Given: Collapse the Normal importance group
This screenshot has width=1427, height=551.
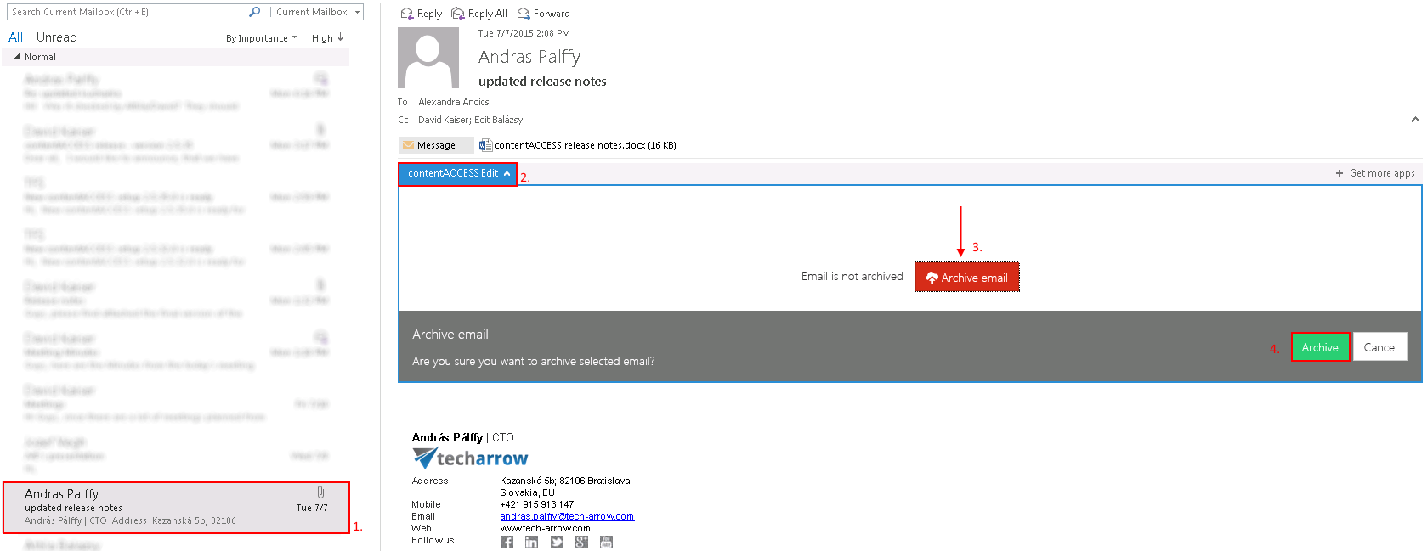Looking at the screenshot, I should click(x=17, y=57).
